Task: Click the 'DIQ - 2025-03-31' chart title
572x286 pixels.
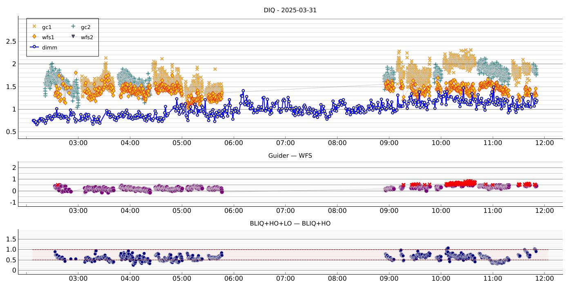Action: pyautogui.click(x=290, y=10)
